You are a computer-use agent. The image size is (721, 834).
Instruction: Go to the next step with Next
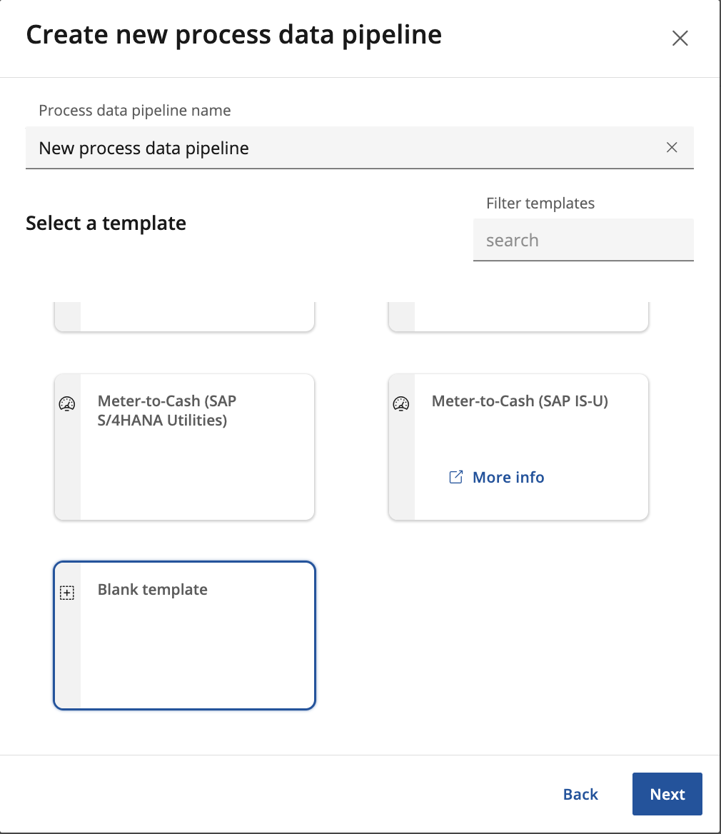pos(667,794)
